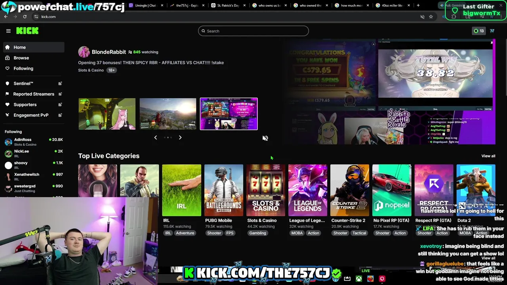Open the Kick hamburger sidebar menu
Screen dimensions: 507x285
[8, 31]
